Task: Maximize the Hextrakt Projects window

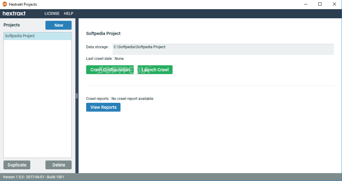Action: pos(320,4)
